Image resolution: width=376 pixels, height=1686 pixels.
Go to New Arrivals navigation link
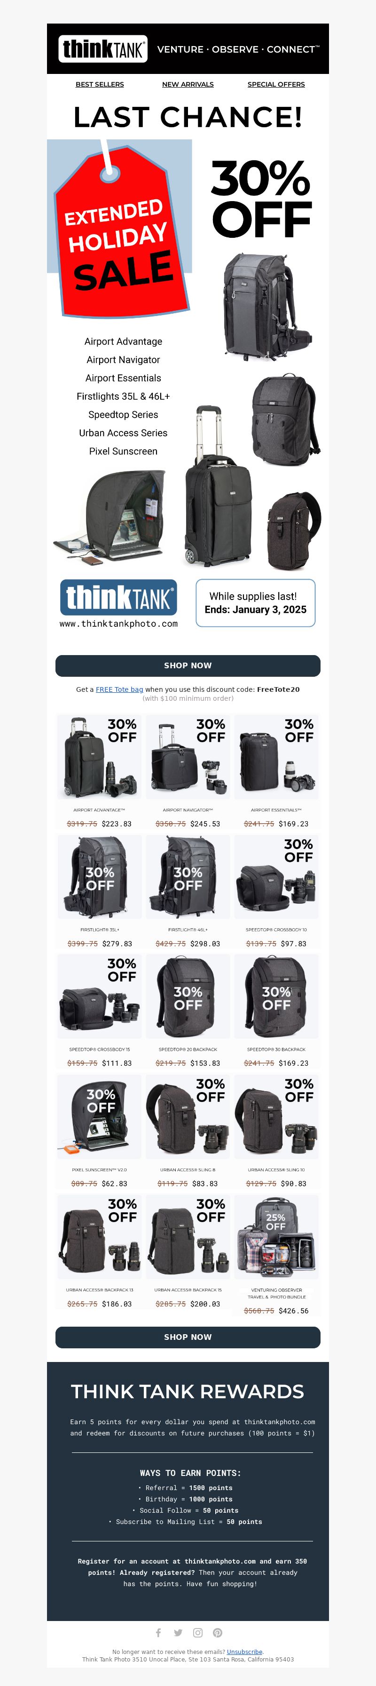[x=188, y=84]
